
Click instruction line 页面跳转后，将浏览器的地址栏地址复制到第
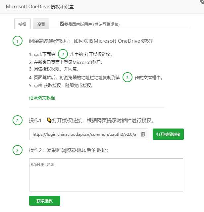pos(75,78)
